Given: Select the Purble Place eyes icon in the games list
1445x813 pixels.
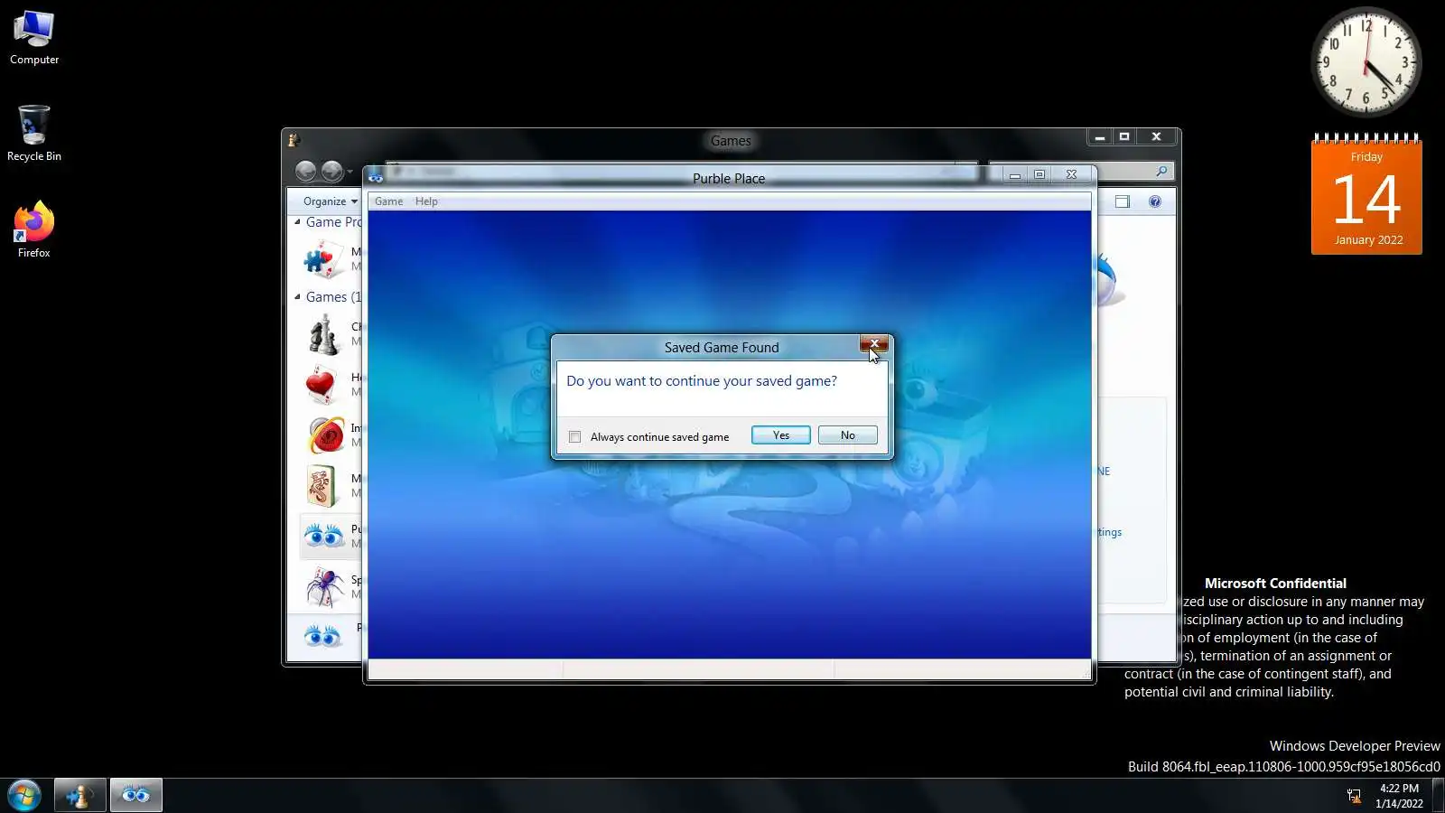Looking at the screenshot, I should tap(323, 537).
